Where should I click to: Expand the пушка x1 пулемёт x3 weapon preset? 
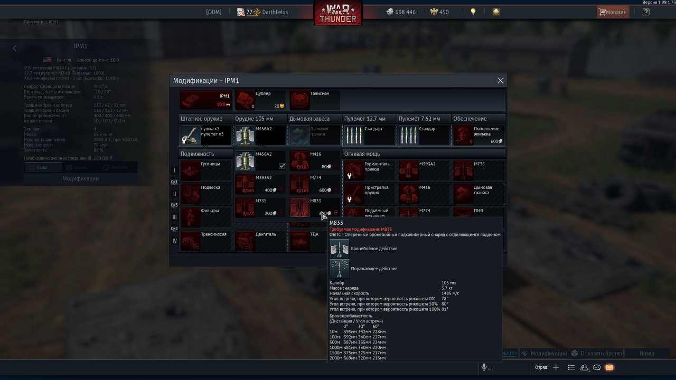pyautogui.click(x=206, y=135)
